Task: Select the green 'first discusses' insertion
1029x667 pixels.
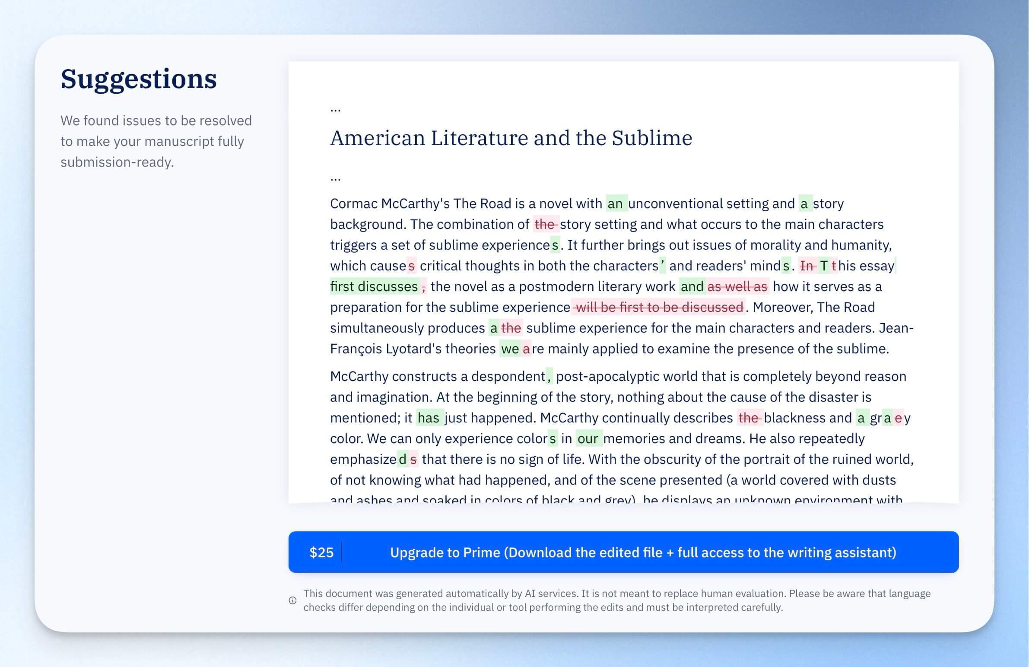Action: point(375,286)
